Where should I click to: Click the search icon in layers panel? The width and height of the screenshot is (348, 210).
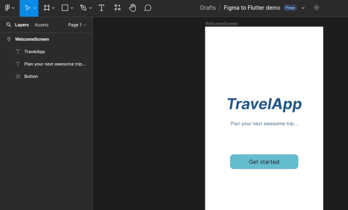pyautogui.click(x=9, y=25)
